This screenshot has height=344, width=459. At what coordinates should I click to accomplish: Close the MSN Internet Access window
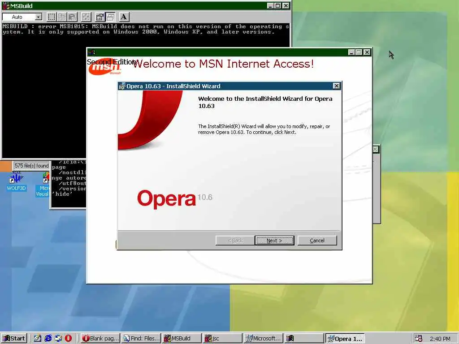point(367,52)
